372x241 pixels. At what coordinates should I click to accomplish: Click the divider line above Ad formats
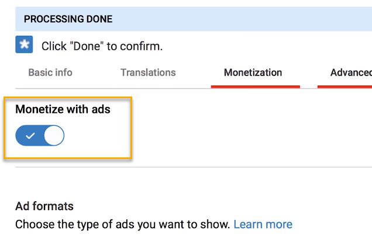[193, 167]
